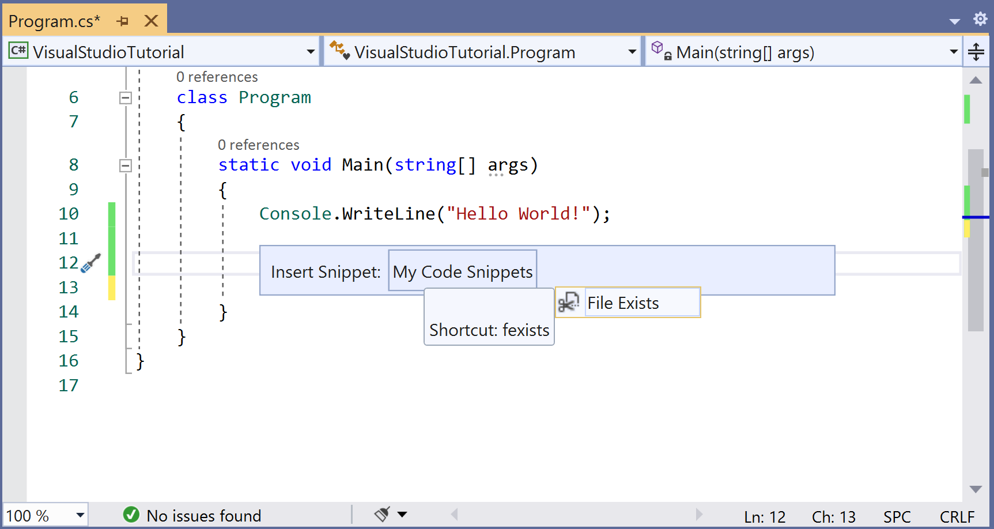Click the class Program declaration text
The height and width of the screenshot is (529, 994).
point(244,98)
